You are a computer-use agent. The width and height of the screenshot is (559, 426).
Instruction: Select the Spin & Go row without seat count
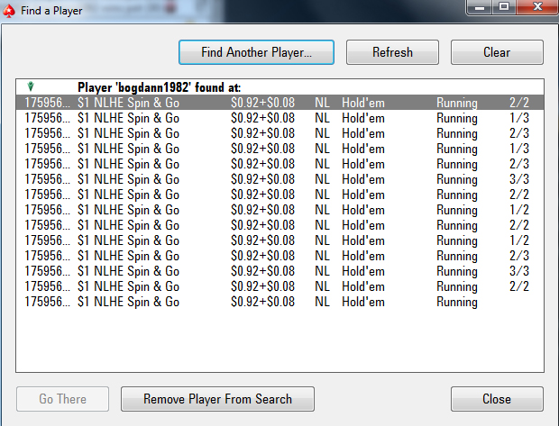(279, 302)
